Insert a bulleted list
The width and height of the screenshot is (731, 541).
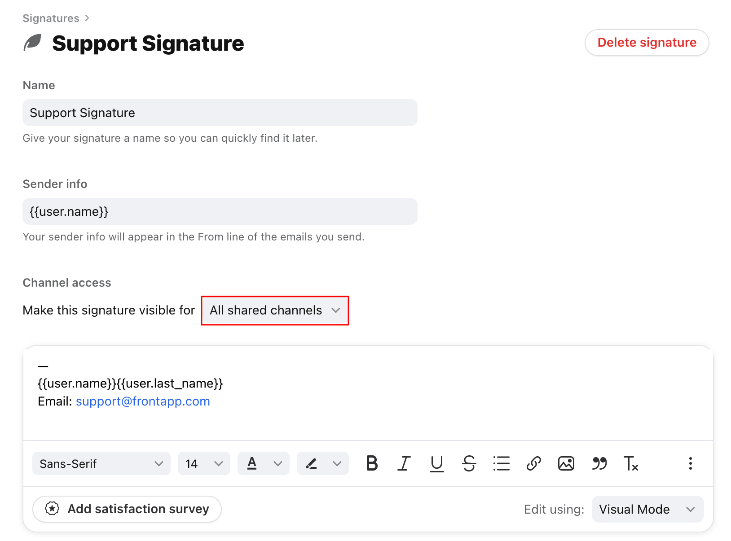click(501, 464)
